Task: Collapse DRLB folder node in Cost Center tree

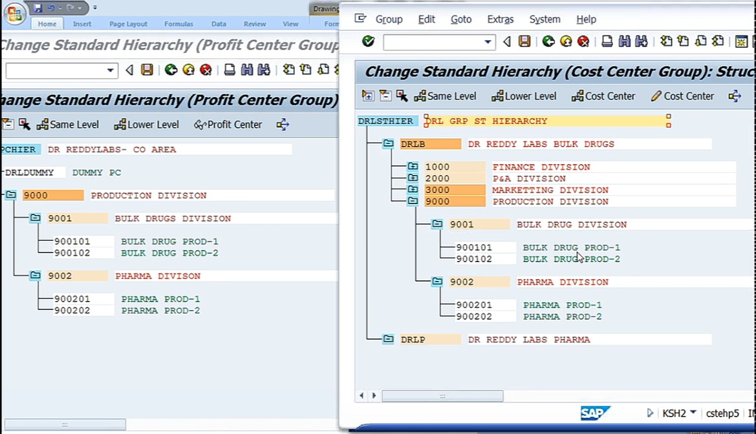Action: point(388,143)
